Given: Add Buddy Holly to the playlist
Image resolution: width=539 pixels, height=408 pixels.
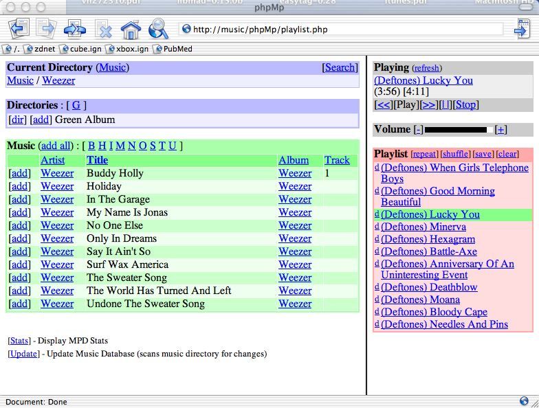Looking at the screenshot, I should (19, 173).
